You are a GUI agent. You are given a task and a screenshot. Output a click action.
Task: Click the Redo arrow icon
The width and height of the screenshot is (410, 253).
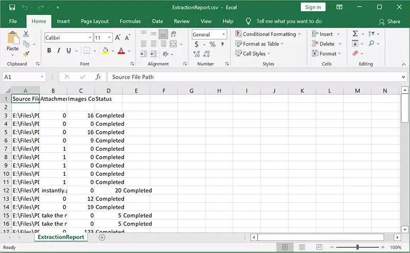click(x=41, y=7)
